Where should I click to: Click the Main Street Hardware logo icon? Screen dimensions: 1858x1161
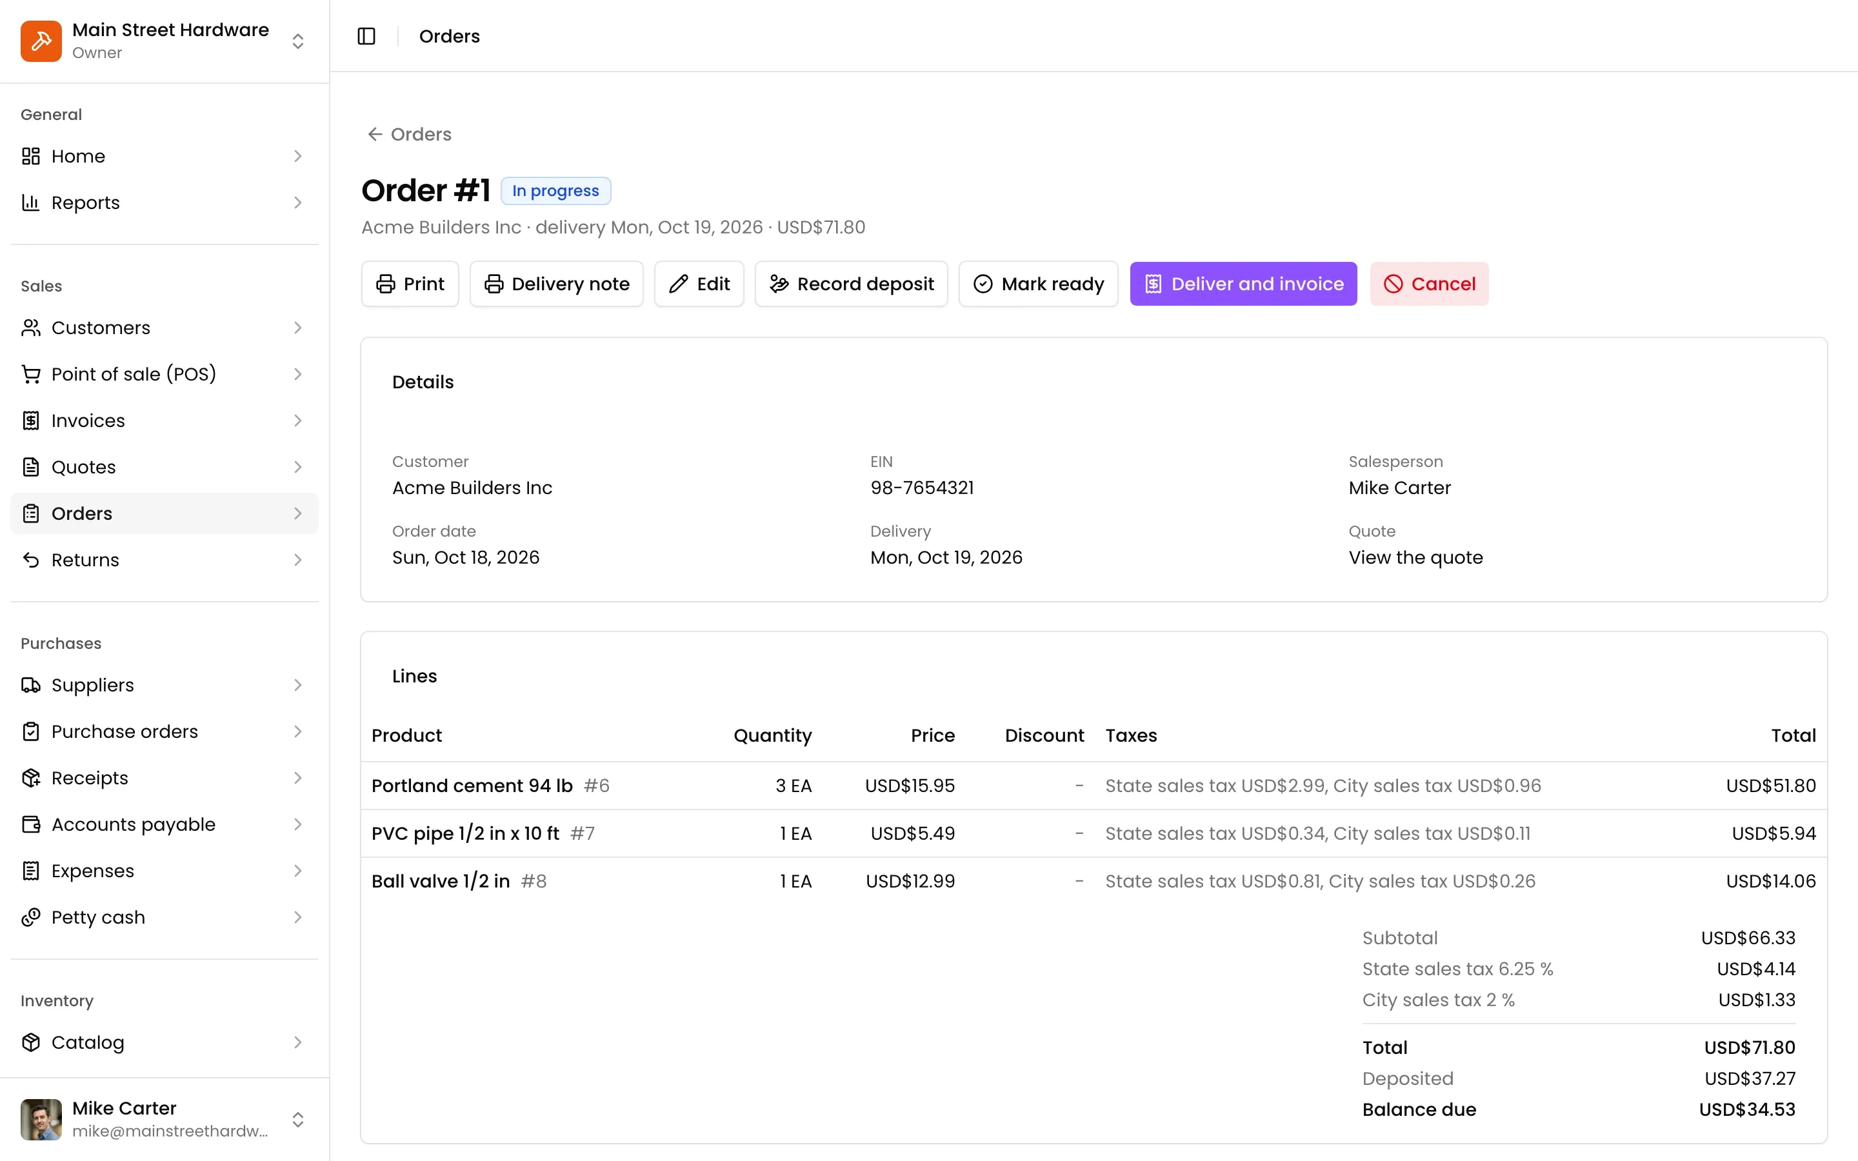(41, 41)
